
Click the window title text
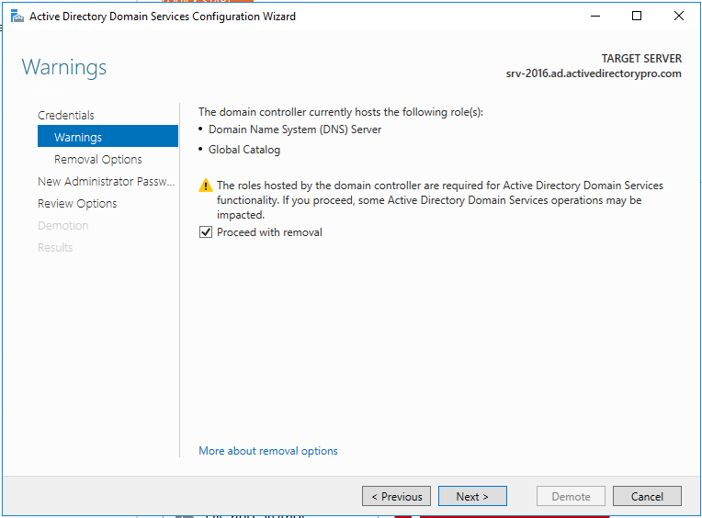tap(163, 17)
